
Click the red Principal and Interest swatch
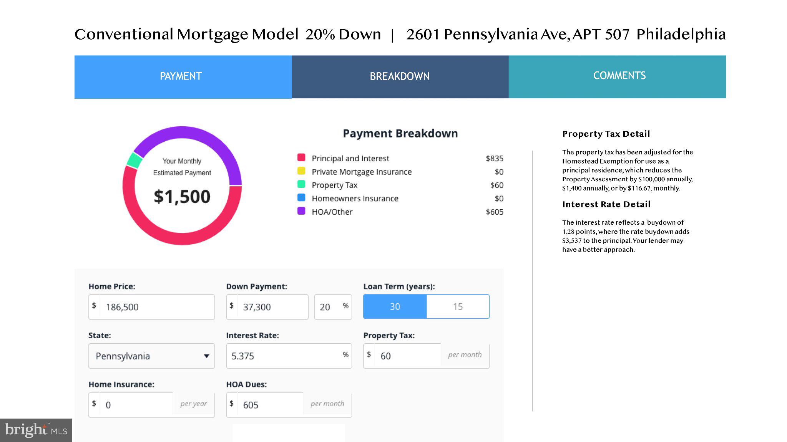tap(301, 157)
